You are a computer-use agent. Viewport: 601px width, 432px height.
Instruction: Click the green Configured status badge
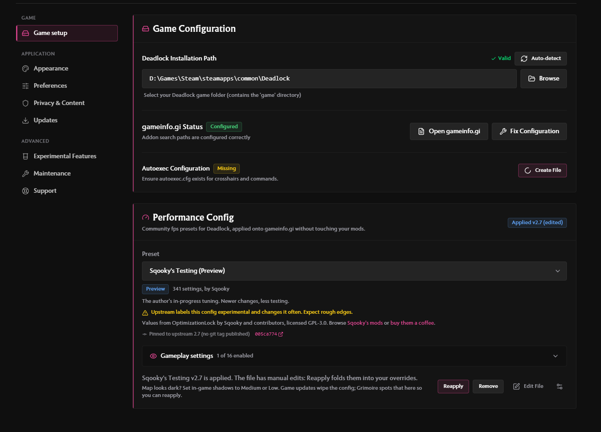pos(224,127)
